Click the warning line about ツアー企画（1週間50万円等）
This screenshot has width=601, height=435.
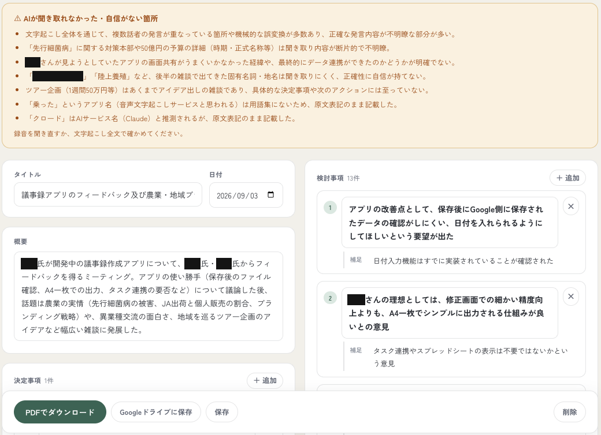(228, 91)
